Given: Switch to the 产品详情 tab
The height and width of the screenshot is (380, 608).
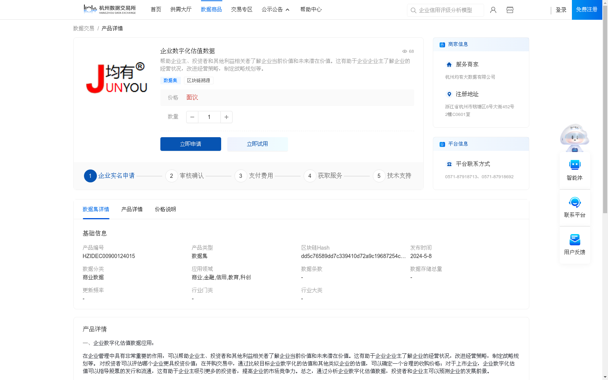Looking at the screenshot, I should tap(132, 209).
